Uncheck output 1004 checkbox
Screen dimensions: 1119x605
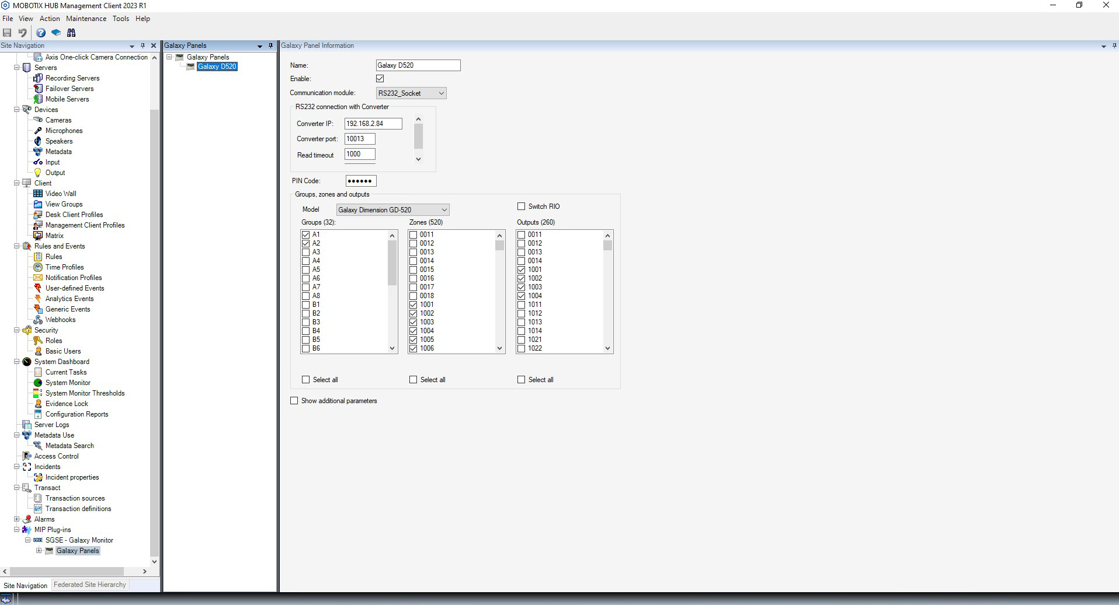pos(522,296)
